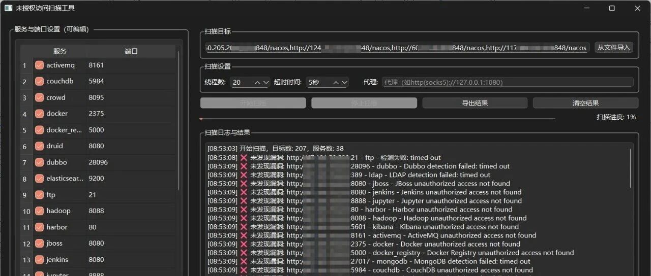Click the app icon in the title bar
651x276 pixels.
coord(8,8)
